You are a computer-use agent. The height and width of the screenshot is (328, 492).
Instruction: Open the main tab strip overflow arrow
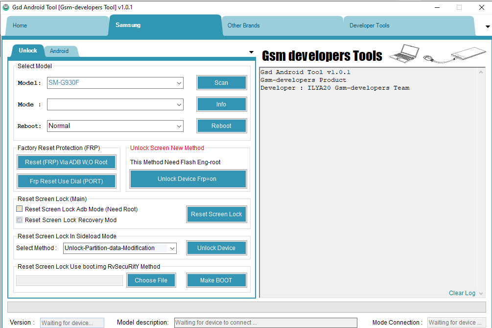[488, 26]
